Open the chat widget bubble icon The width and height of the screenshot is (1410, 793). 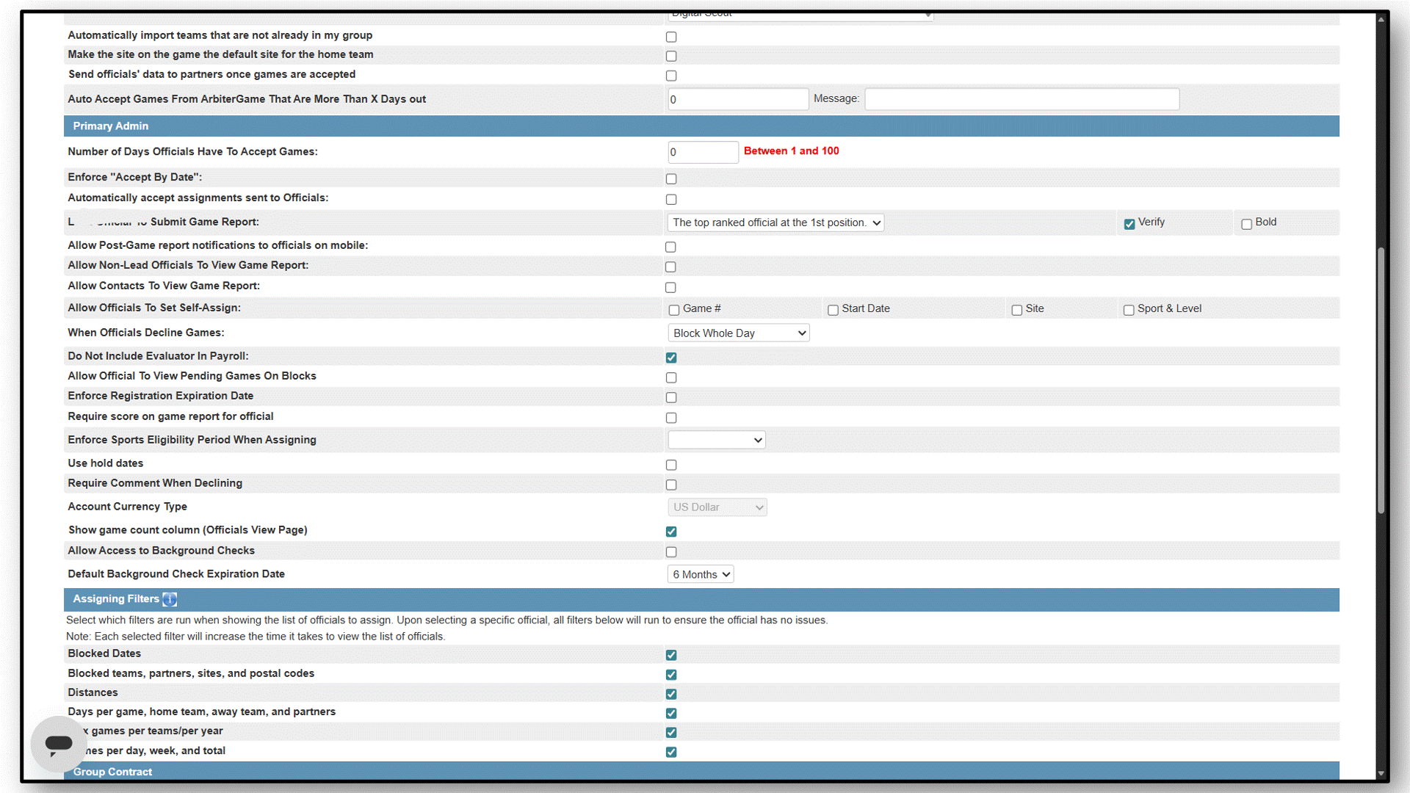click(x=58, y=744)
